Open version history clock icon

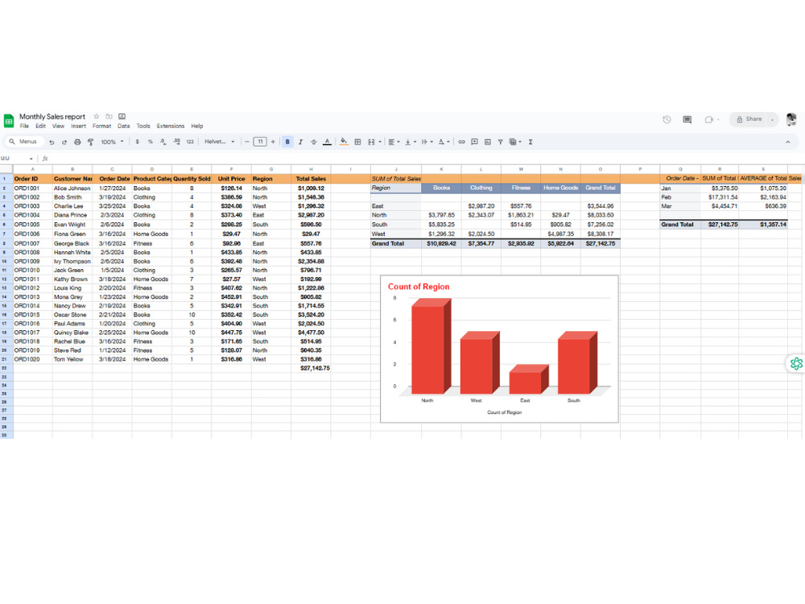(x=667, y=120)
